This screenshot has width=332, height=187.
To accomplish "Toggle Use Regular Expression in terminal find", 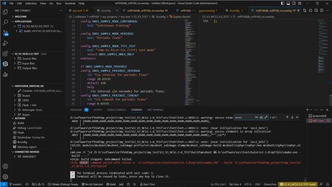I will [266, 117].
